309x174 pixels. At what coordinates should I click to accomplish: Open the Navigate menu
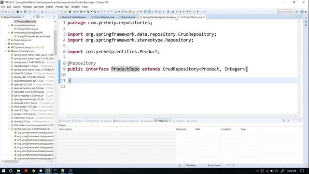click(x=39, y=7)
